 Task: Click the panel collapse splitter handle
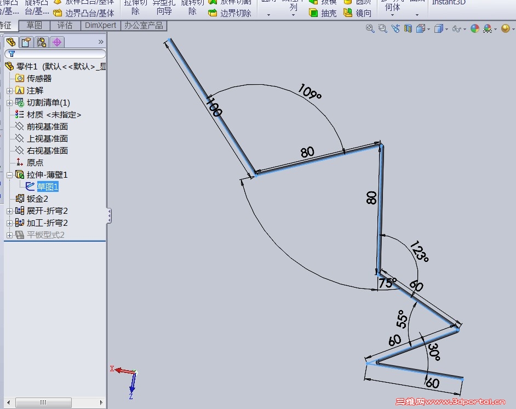pos(109,216)
